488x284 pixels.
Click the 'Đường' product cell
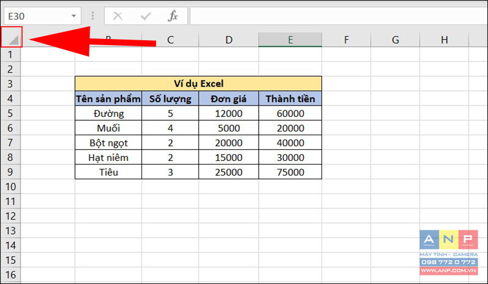pyautogui.click(x=109, y=113)
